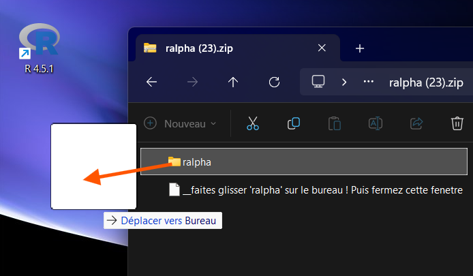
Task: Paste with the clipboard icon
Action: (335, 123)
